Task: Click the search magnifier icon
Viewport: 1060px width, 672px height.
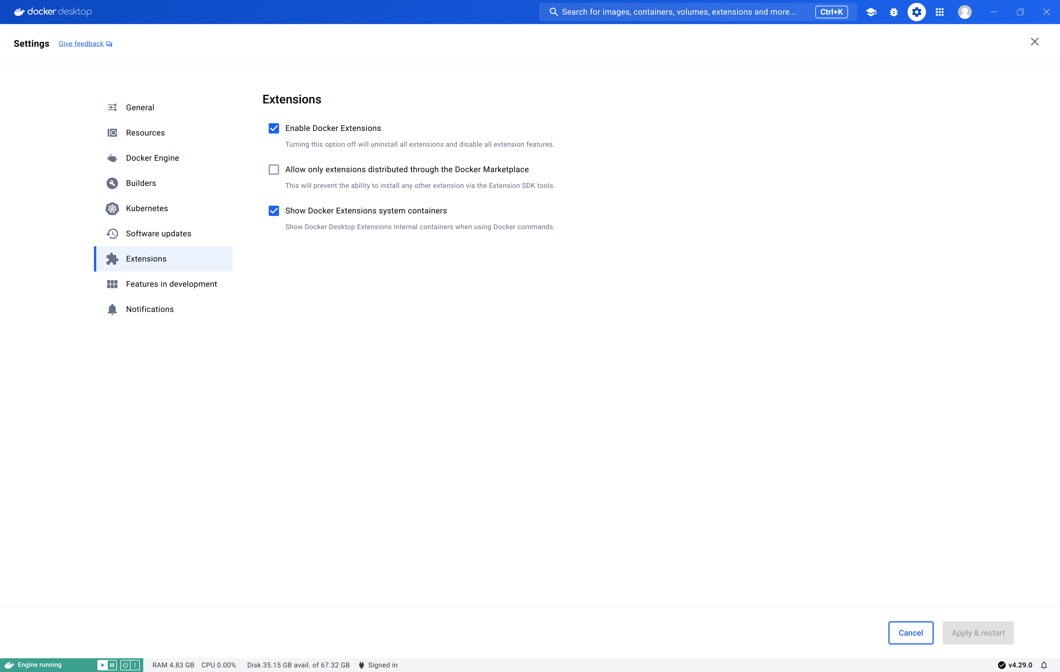Action: pyautogui.click(x=553, y=12)
